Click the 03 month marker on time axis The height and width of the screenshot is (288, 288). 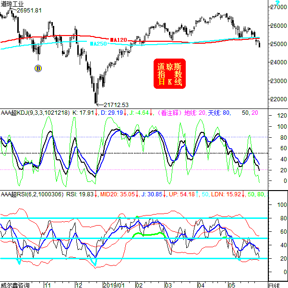click(x=168, y=285)
